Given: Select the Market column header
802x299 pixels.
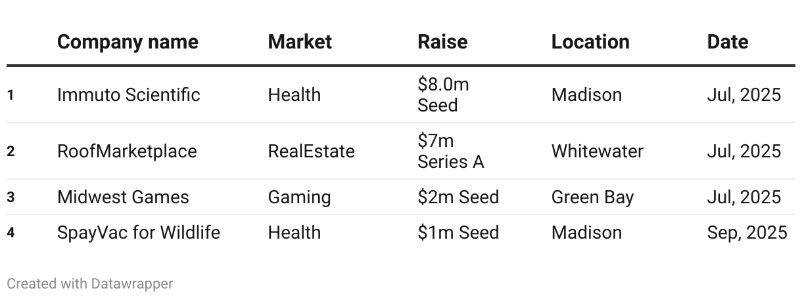Looking at the screenshot, I should (x=300, y=42).
